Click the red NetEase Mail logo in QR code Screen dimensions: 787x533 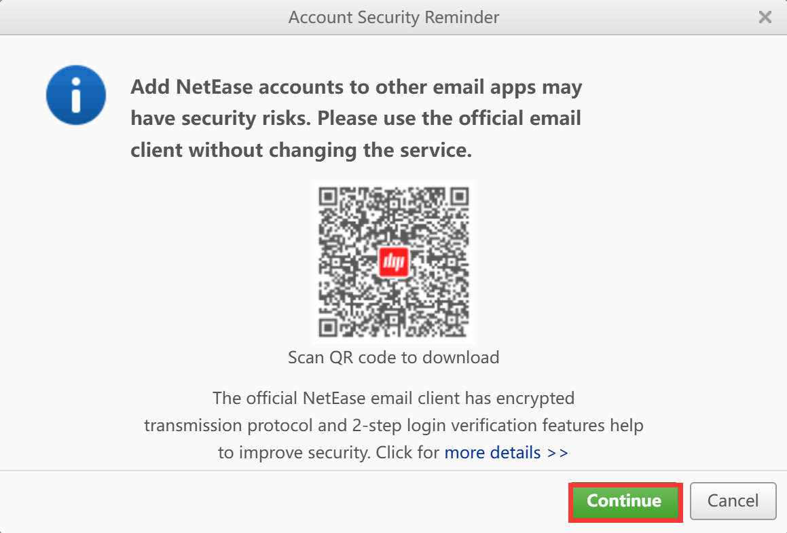point(394,261)
